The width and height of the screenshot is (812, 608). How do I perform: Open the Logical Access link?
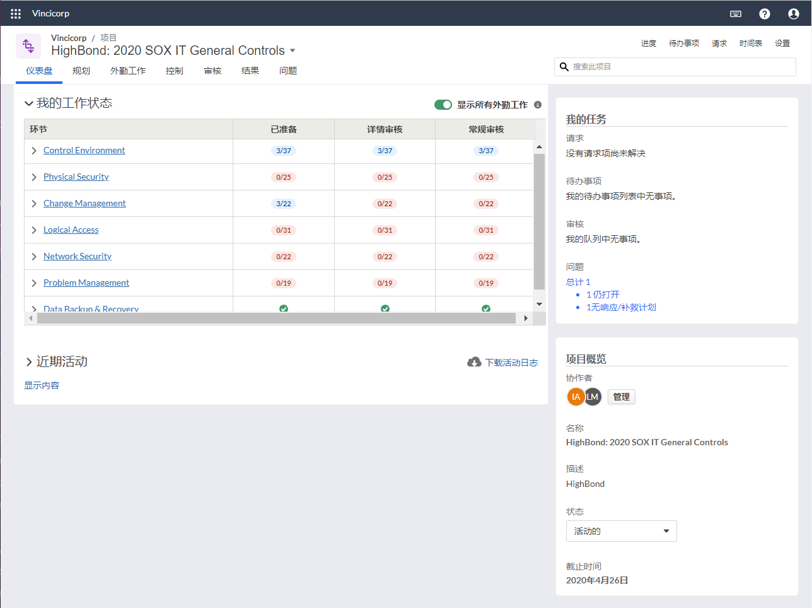(x=71, y=230)
